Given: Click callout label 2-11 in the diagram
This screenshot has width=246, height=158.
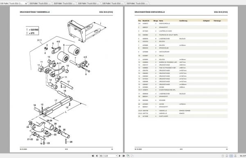Looking at the screenshot, I should coord(39,40).
